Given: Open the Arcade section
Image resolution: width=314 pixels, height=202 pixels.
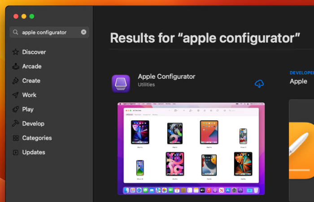Looking at the screenshot, I should [32, 66].
